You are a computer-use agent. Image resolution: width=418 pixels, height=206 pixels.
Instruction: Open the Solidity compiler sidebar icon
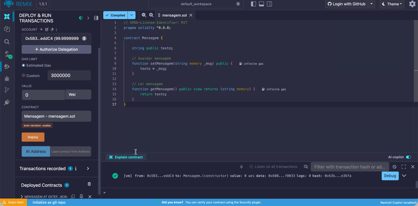click(7, 54)
